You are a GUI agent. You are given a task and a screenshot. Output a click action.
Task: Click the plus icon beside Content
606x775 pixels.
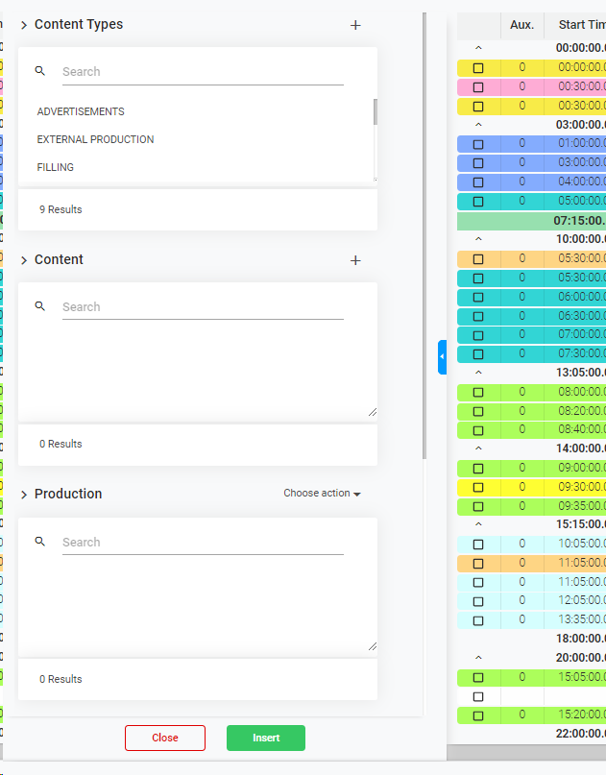click(355, 260)
